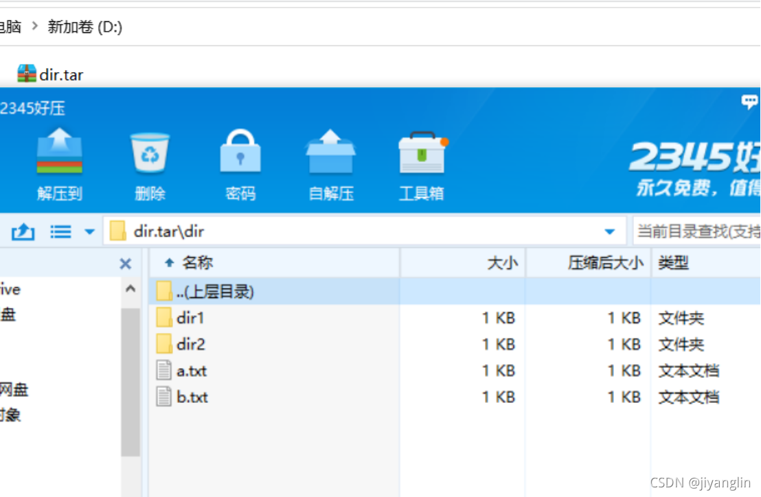The image size is (761, 497).
Task: Open the address path history dropdown
Action: [610, 232]
